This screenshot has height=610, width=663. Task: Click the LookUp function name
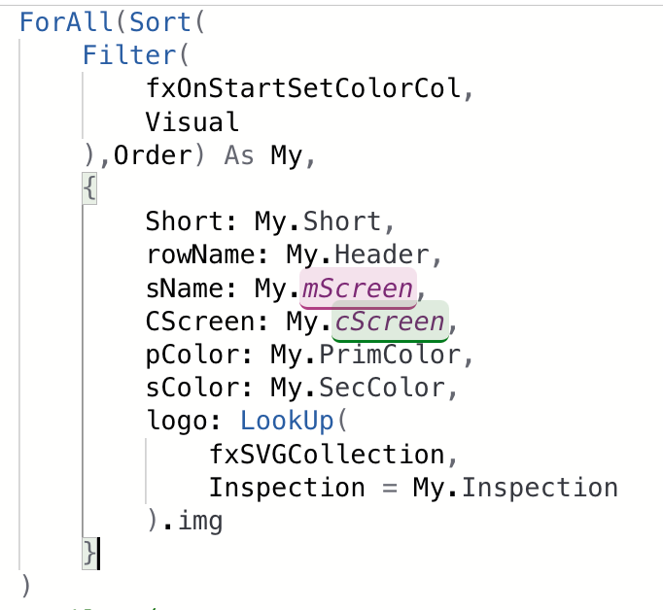tap(287, 422)
